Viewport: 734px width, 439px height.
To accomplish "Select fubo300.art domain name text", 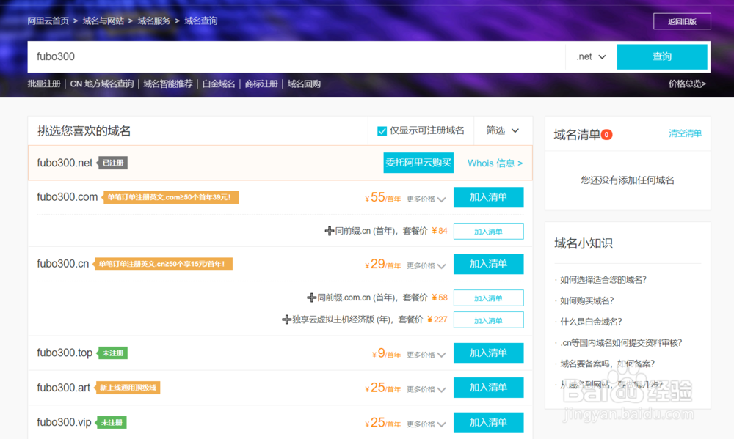I will click(x=63, y=388).
